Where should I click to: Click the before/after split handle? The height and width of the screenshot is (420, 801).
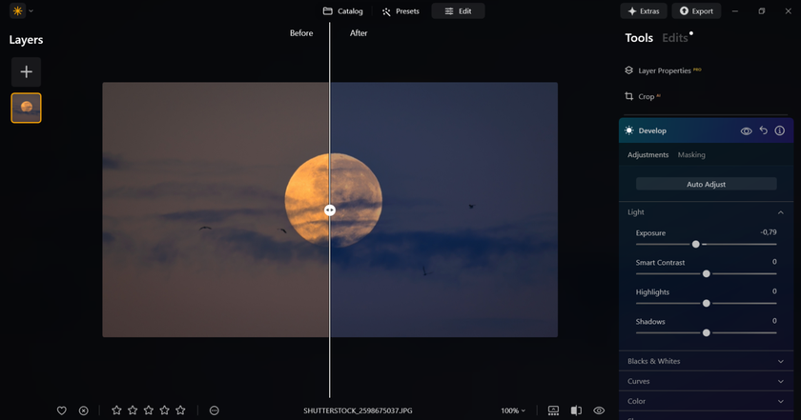(x=330, y=210)
